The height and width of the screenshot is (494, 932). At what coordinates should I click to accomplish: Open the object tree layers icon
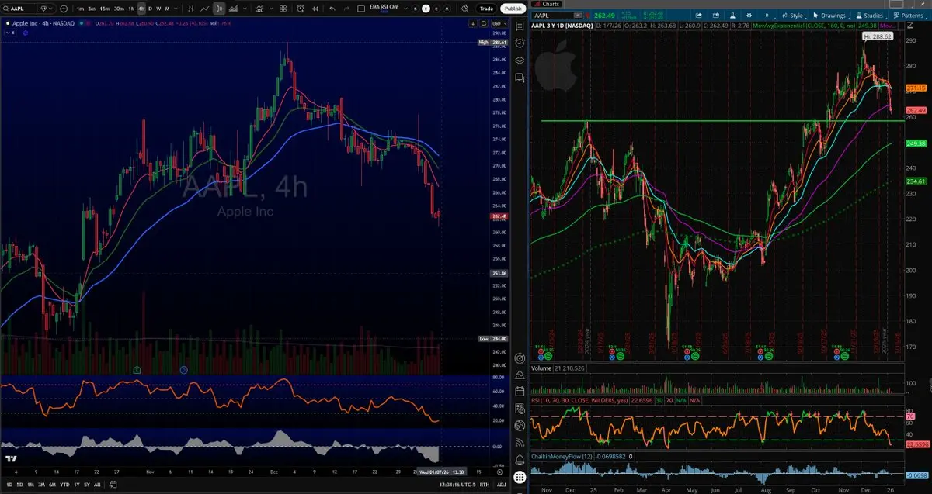coord(520,60)
